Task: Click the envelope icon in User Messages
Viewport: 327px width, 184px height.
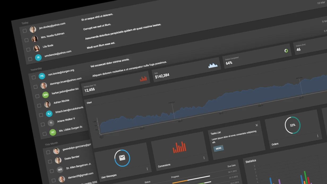Action: 122,158
